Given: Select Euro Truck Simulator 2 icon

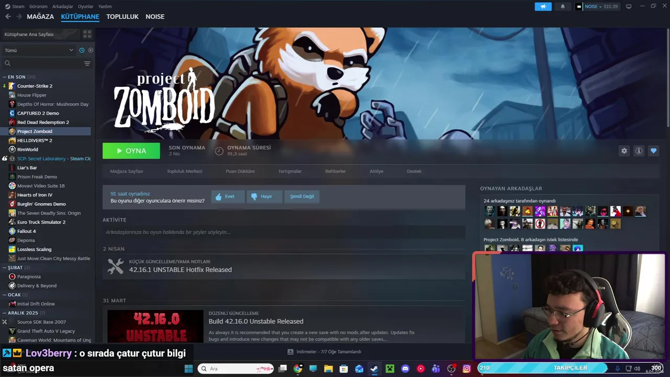Looking at the screenshot, I should (12, 222).
